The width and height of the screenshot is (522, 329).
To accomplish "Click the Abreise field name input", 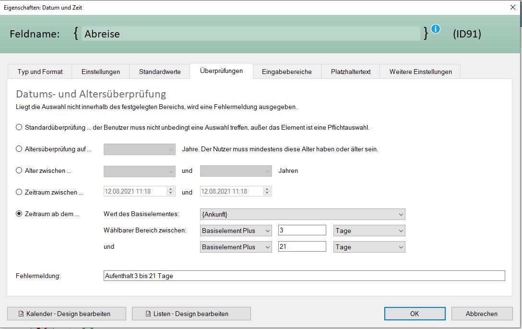I will [x=251, y=34].
